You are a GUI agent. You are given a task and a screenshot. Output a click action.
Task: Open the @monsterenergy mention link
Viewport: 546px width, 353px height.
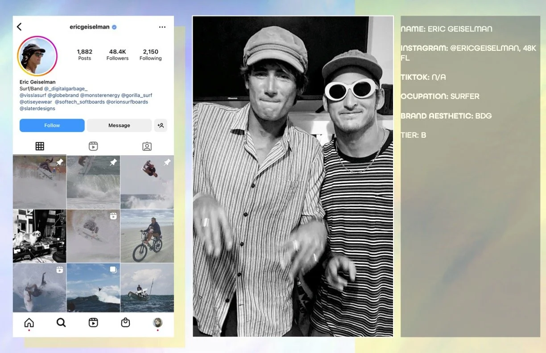coord(99,95)
